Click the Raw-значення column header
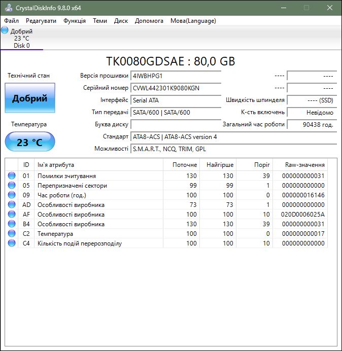 tap(300, 165)
